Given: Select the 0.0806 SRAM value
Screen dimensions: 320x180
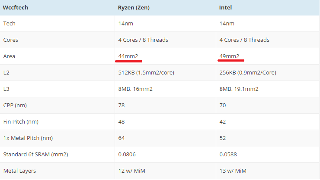Looking at the screenshot, I should pos(127,155).
